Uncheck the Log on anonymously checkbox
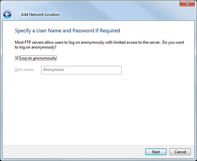This screenshot has height=161, width=197. click(17, 58)
